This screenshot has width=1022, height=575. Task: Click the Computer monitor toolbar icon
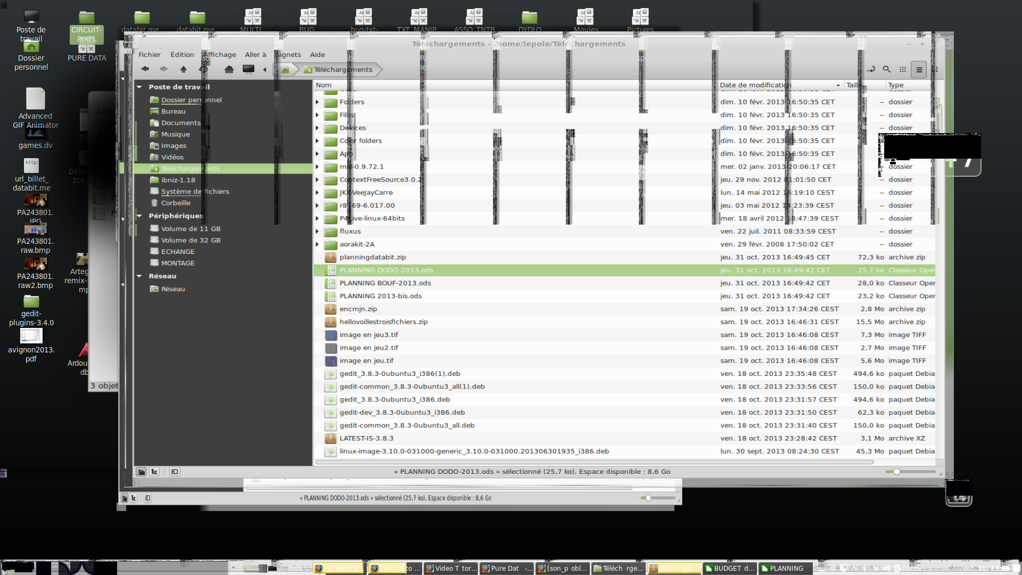coord(248,69)
